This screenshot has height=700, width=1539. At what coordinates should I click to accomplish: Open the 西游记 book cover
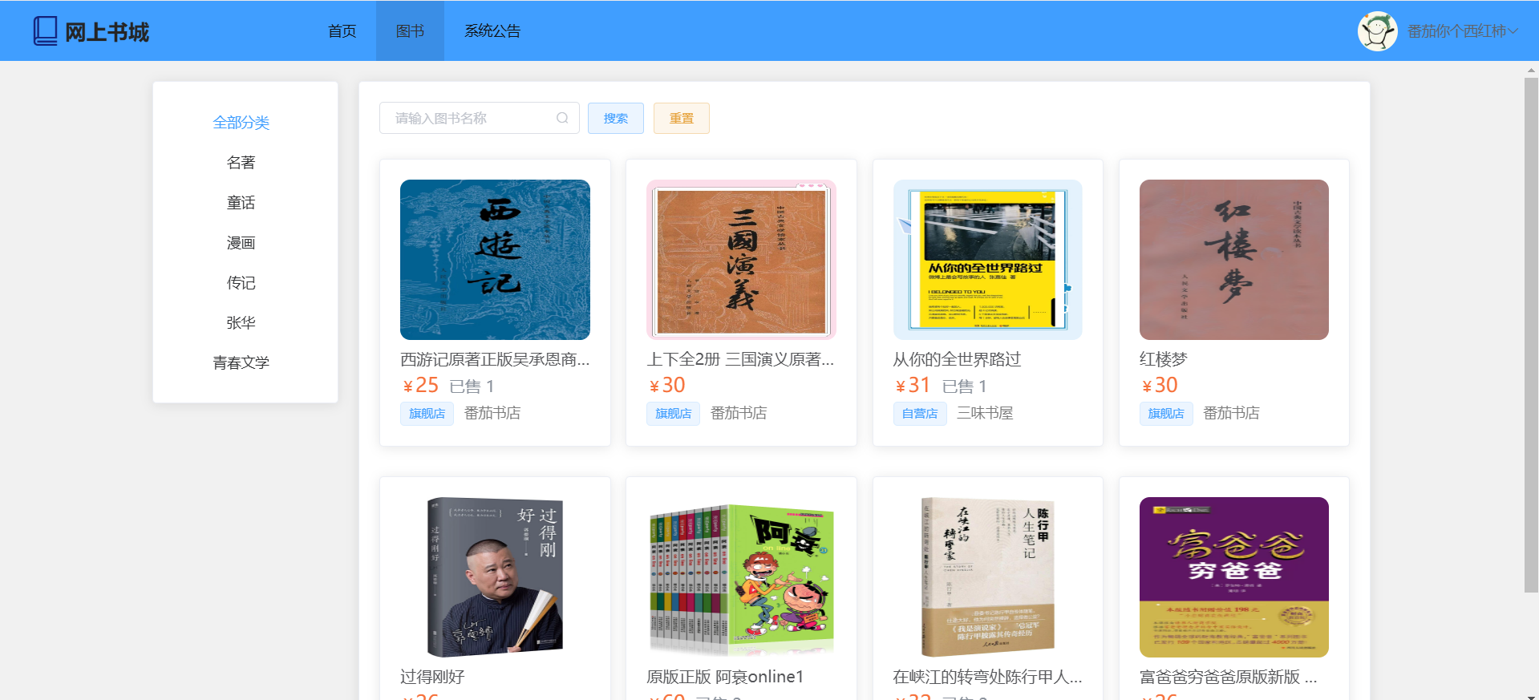coord(495,260)
